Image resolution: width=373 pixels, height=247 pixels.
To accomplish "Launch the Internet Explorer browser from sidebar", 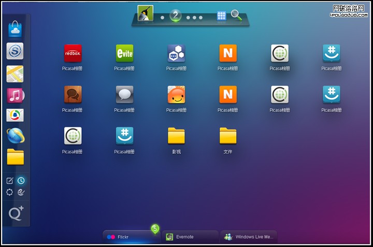I will click(x=15, y=136).
